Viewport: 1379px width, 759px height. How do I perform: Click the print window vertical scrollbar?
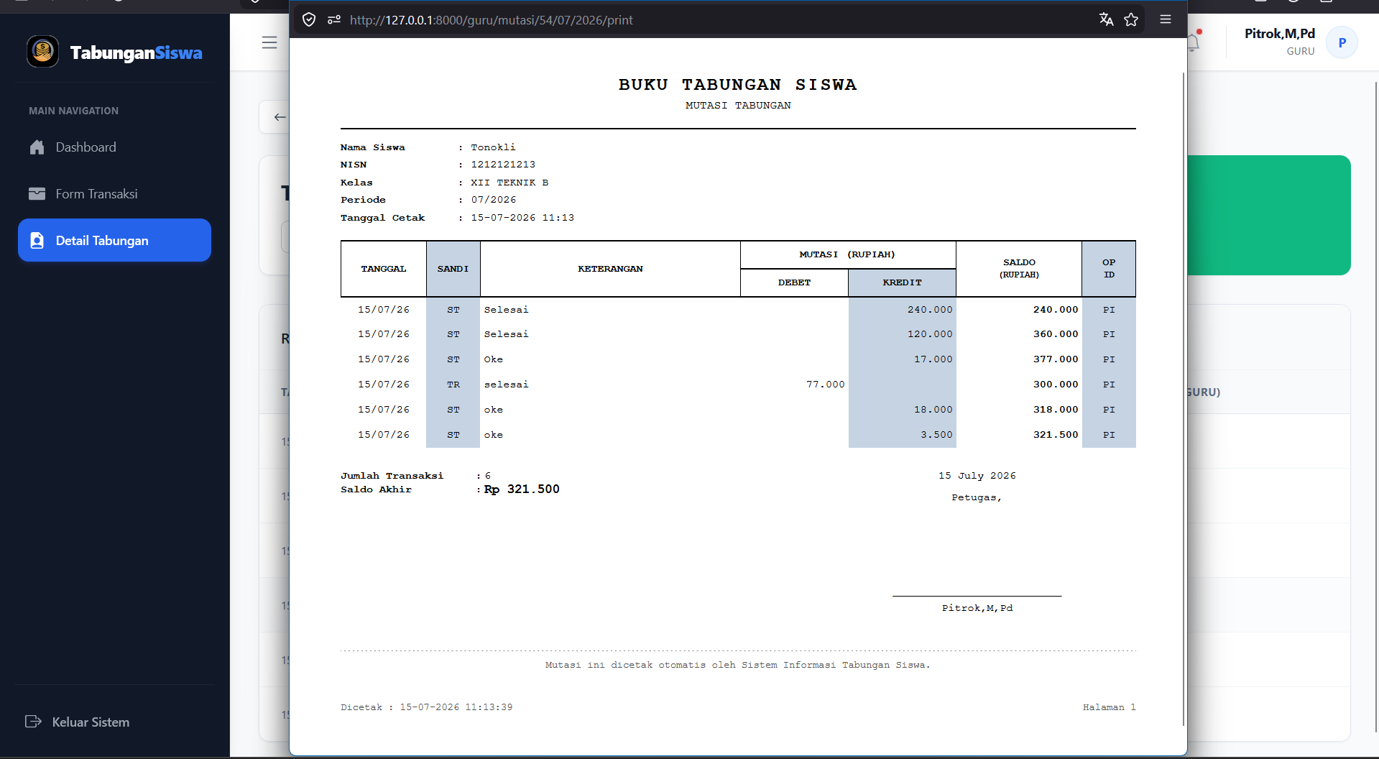tap(1183, 399)
